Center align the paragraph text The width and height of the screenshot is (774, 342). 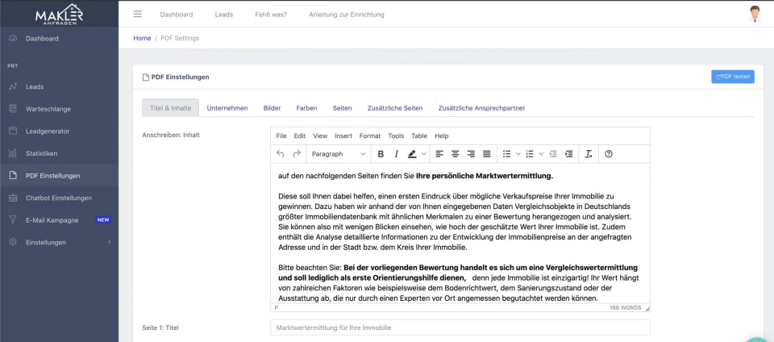pyautogui.click(x=455, y=154)
